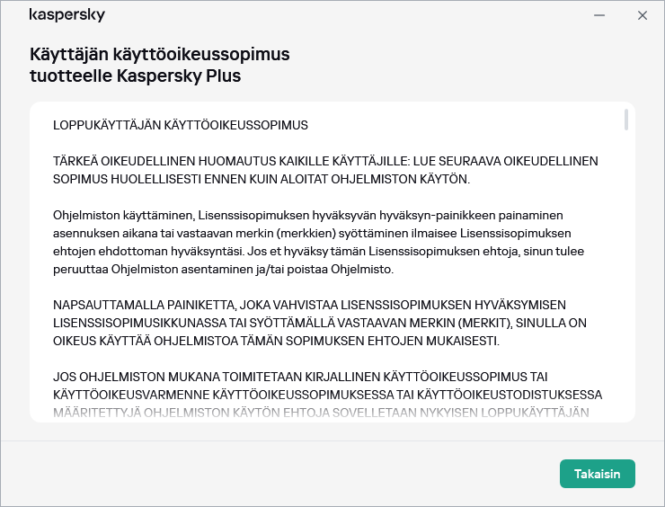Viewport: 665px width, 507px height.
Task: Click the Takaisin button
Action: (597, 474)
